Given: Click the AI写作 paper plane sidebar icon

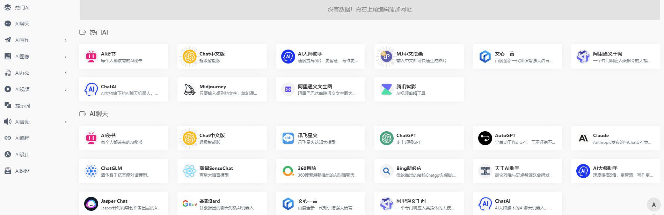Looking at the screenshot, I should 8,40.
